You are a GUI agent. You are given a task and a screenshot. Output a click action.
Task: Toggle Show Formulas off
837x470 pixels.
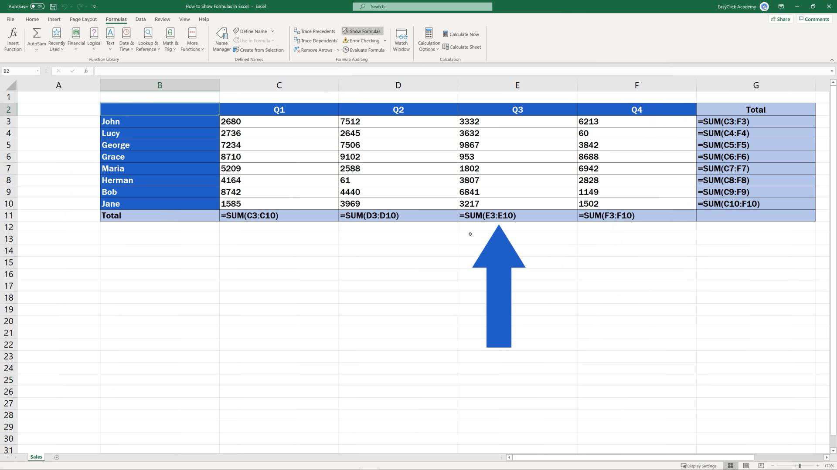tap(362, 31)
